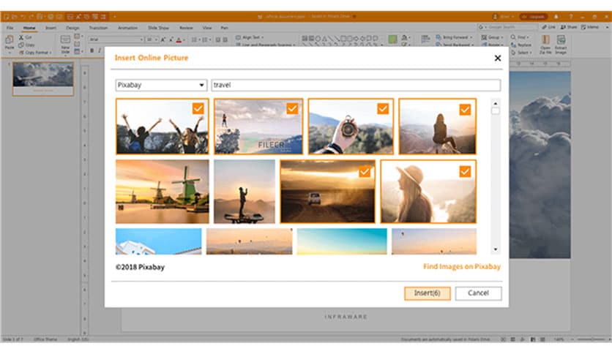Image resolution: width=612 pixels, height=354 pixels.
Task: Click the help question mark icon
Action: point(570,17)
